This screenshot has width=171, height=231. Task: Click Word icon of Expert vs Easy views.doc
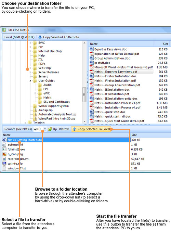tap(92, 49)
